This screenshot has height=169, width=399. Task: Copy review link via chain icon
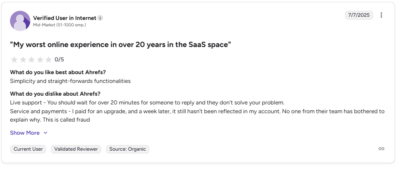(381, 149)
